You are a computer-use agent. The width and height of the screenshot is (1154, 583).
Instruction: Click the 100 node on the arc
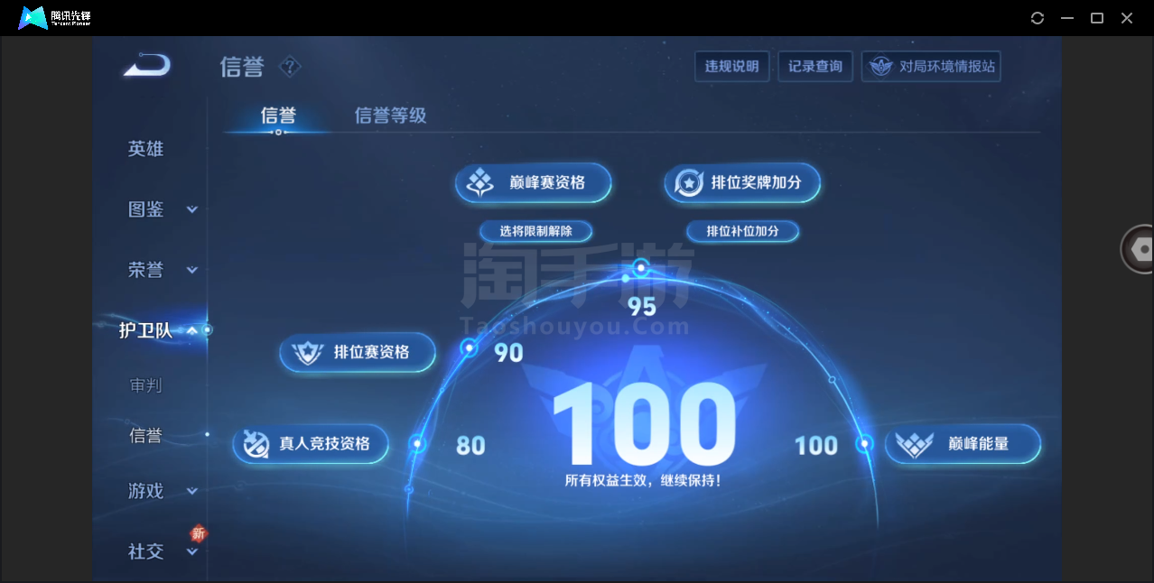pyautogui.click(x=864, y=443)
